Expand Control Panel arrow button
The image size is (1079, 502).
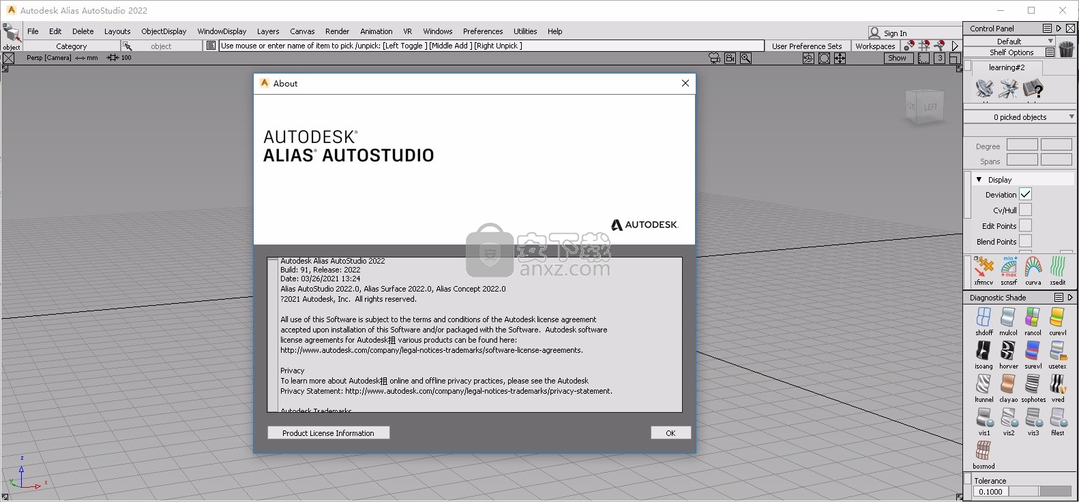1059,29
